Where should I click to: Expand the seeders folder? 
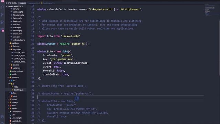[9, 65]
